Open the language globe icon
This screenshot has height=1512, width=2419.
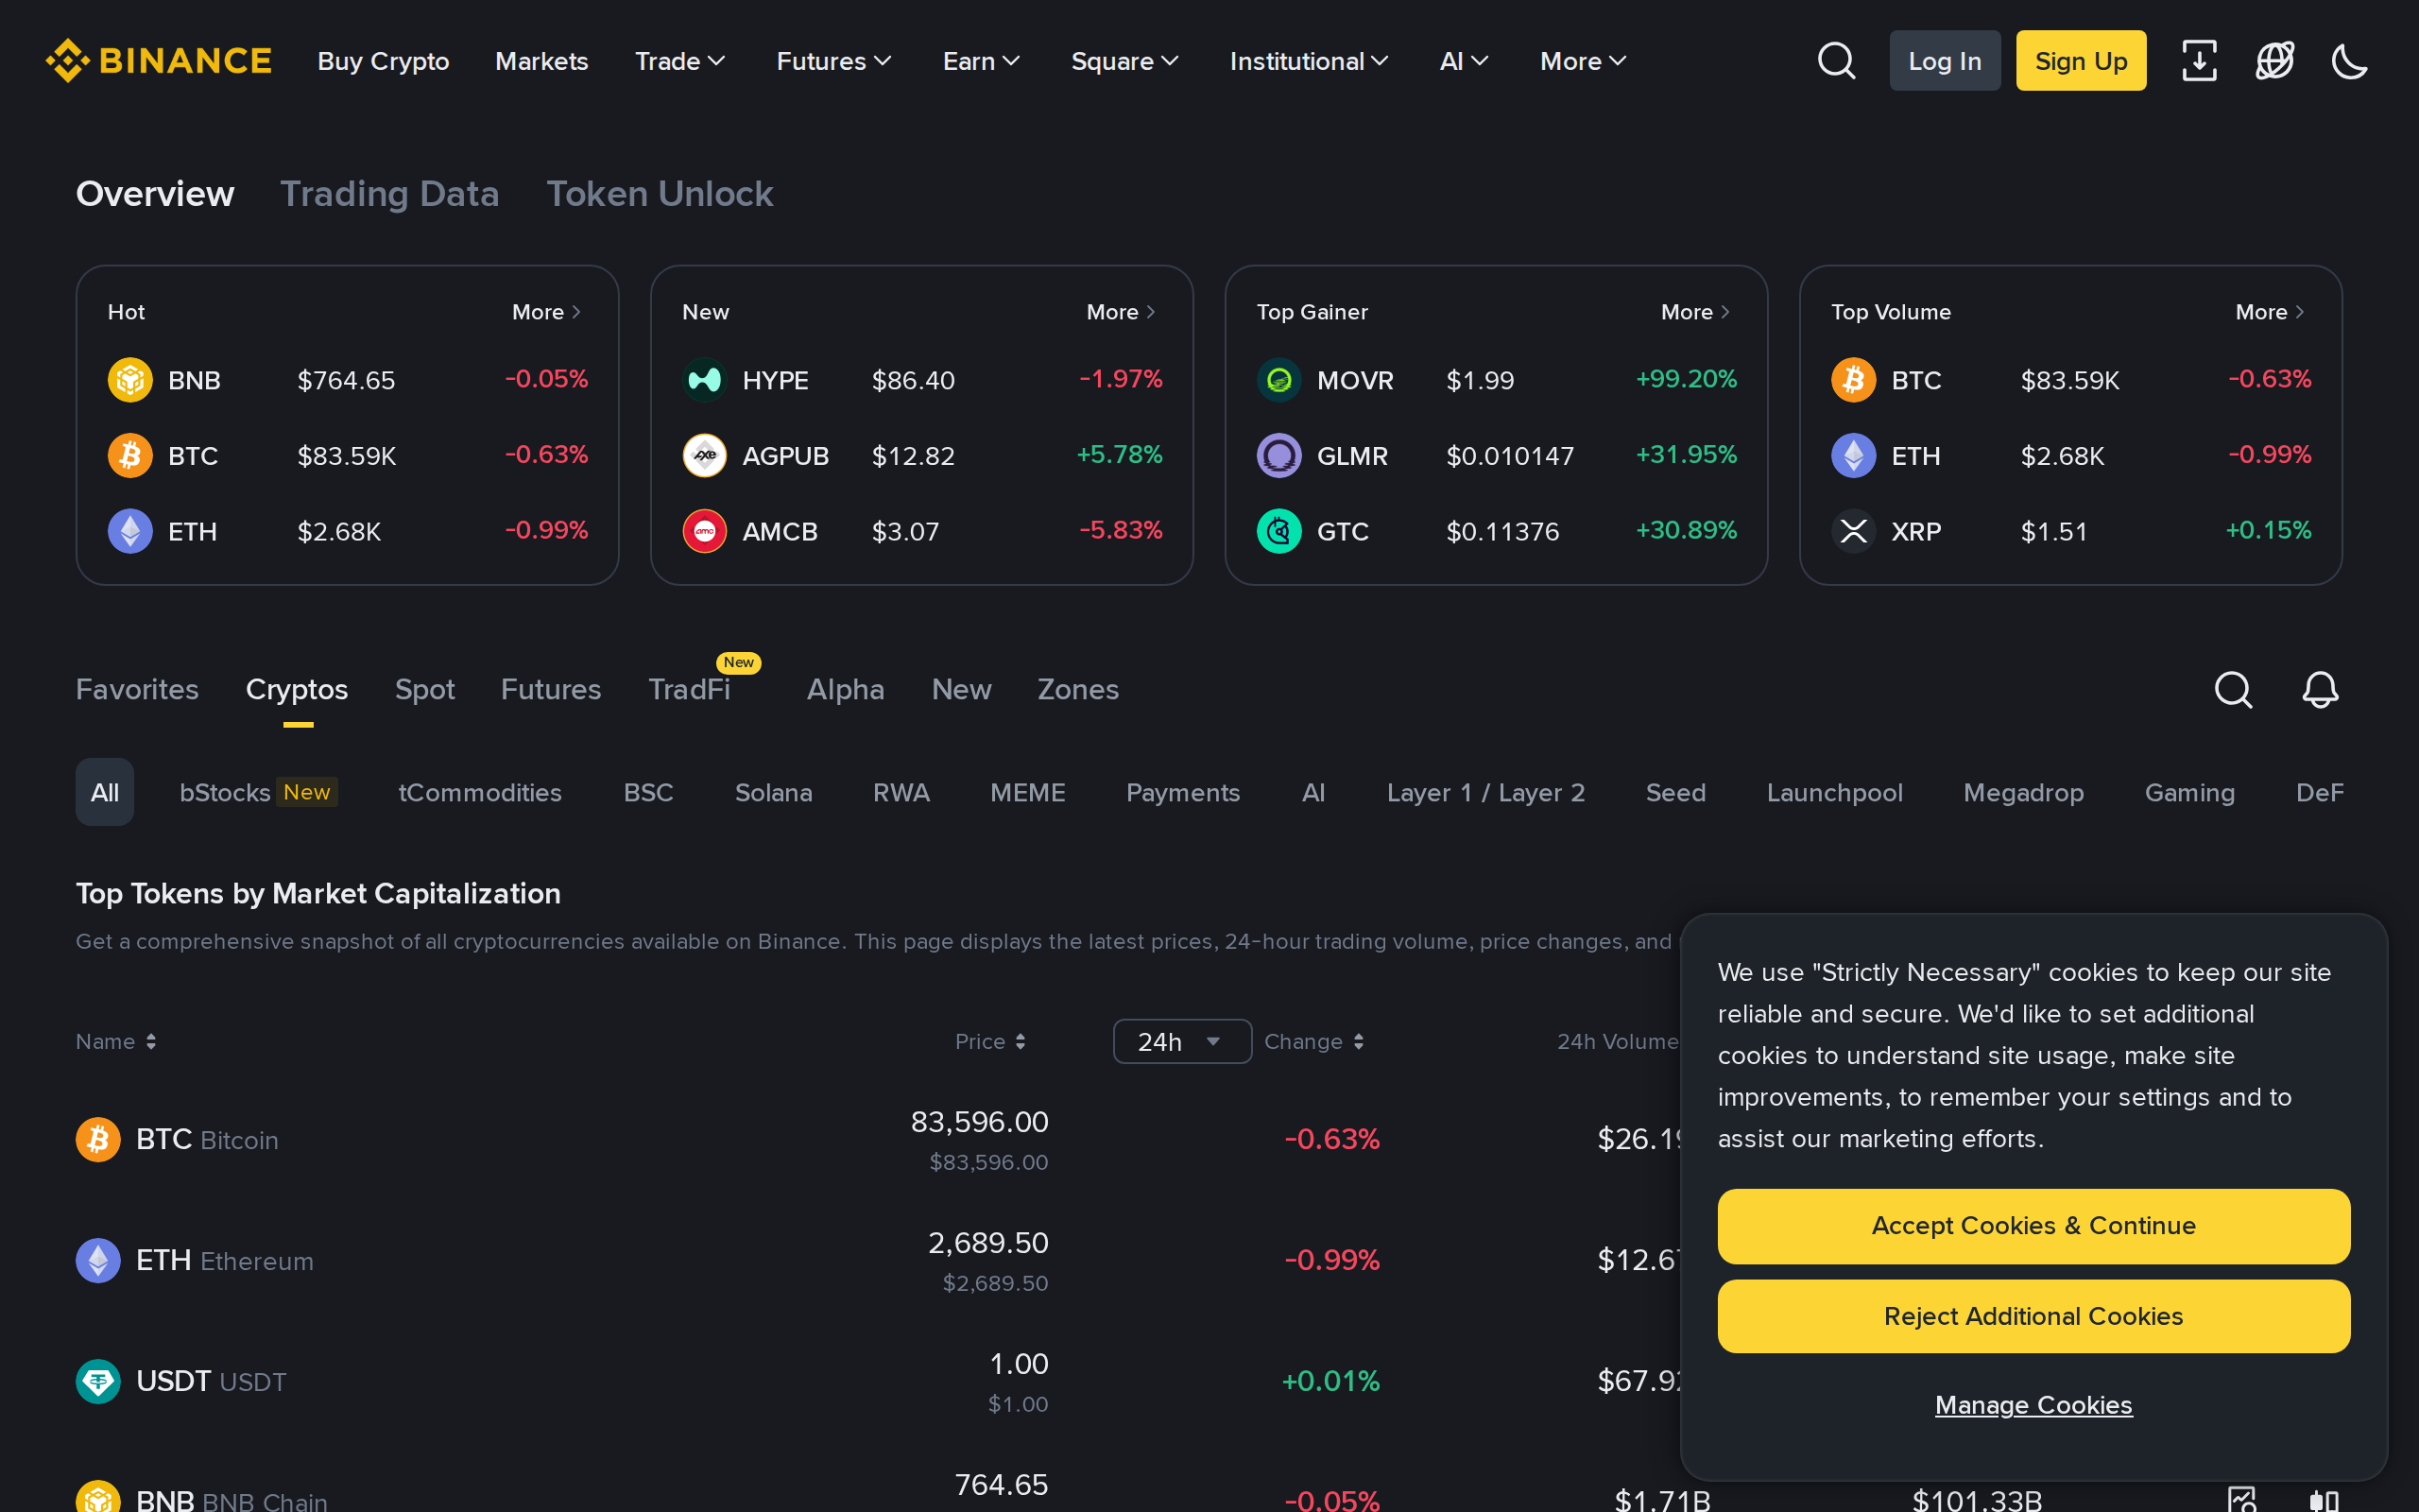tap(2274, 61)
